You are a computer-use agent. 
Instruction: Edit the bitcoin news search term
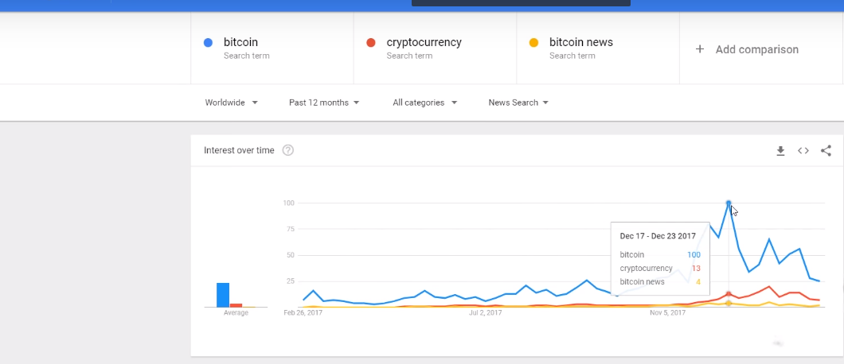[x=580, y=42]
